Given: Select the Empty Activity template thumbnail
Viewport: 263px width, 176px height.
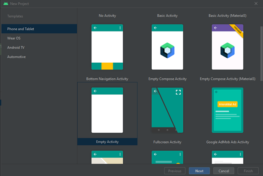Looking at the screenshot, I should 107,110.
